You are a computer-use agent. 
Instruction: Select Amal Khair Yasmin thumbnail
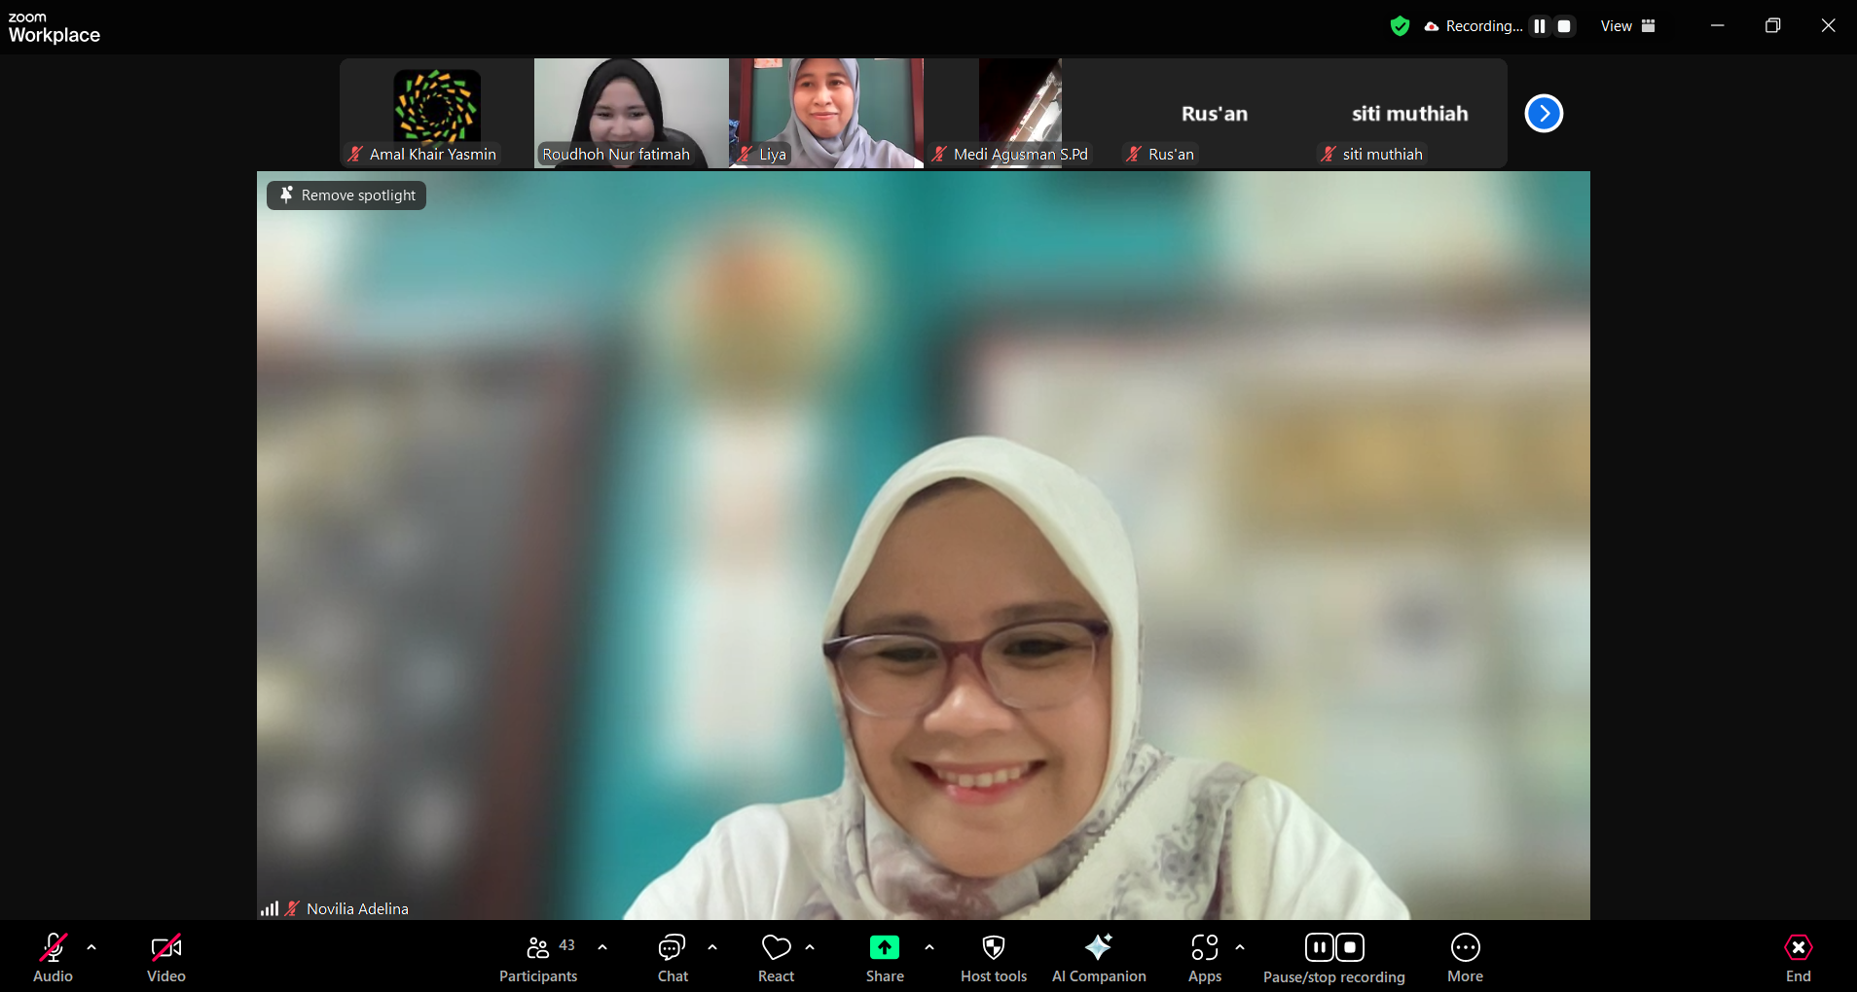pos(436,113)
